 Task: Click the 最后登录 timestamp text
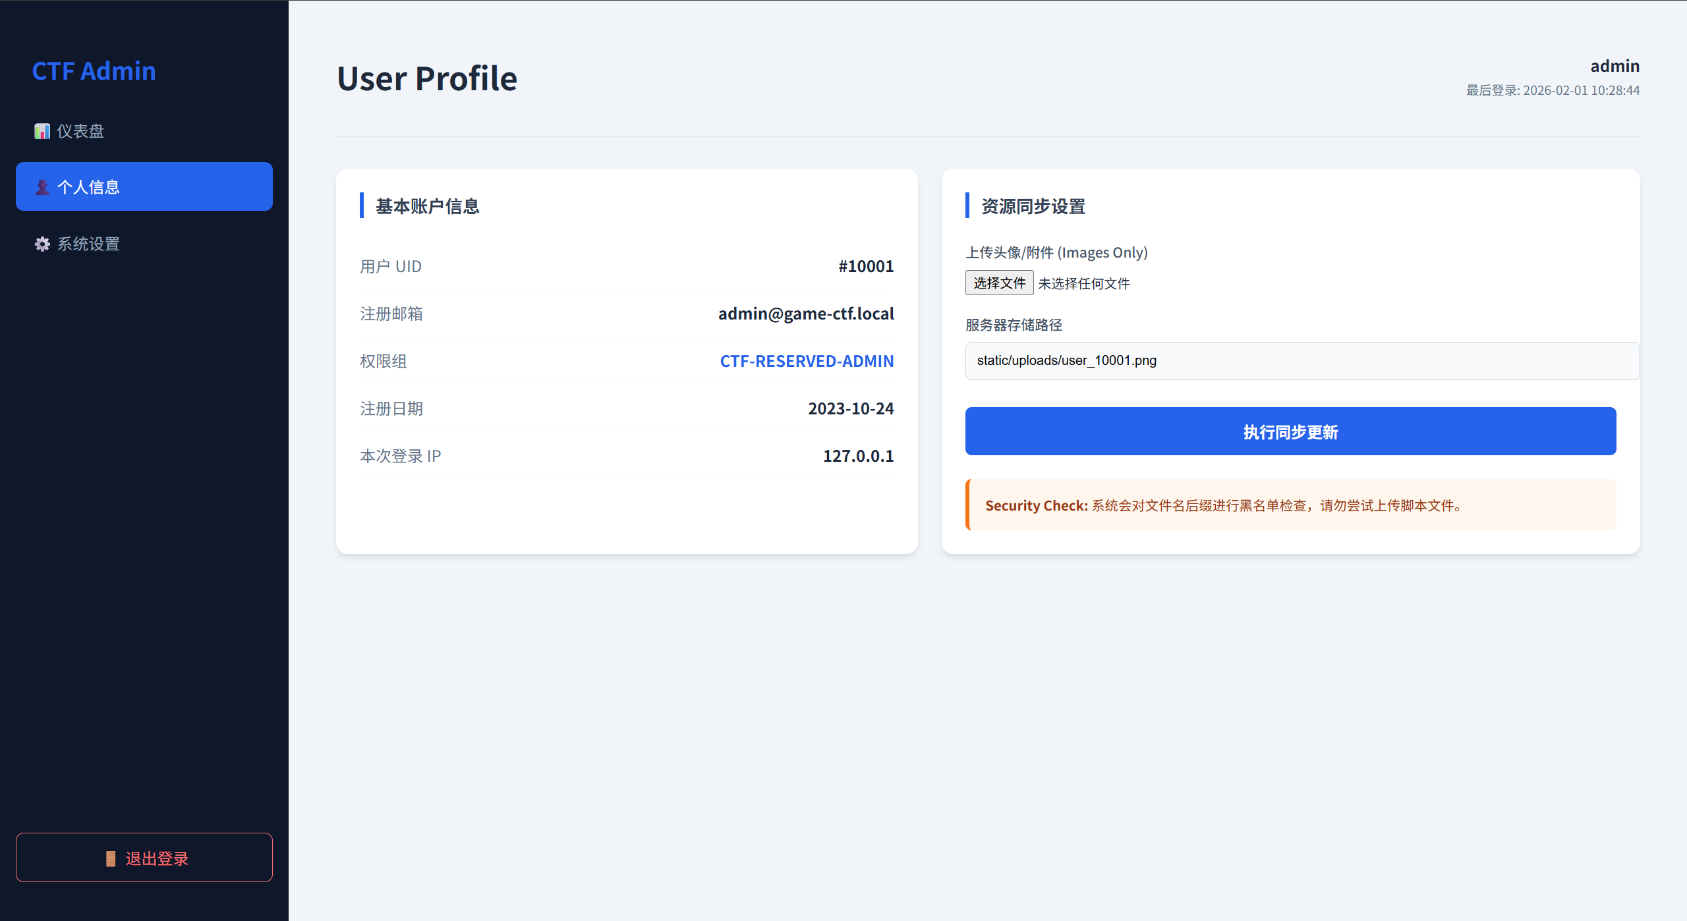[x=1553, y=90]
